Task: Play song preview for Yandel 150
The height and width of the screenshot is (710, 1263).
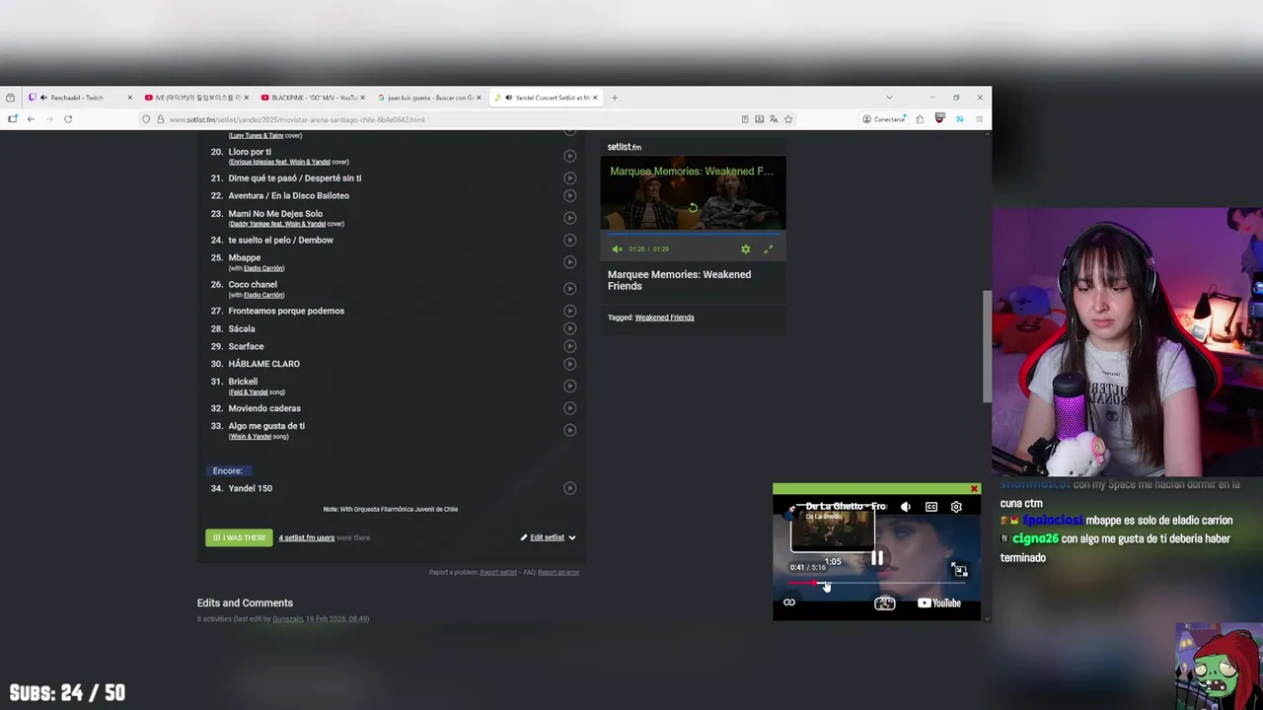Action: (x=569, y=488)
